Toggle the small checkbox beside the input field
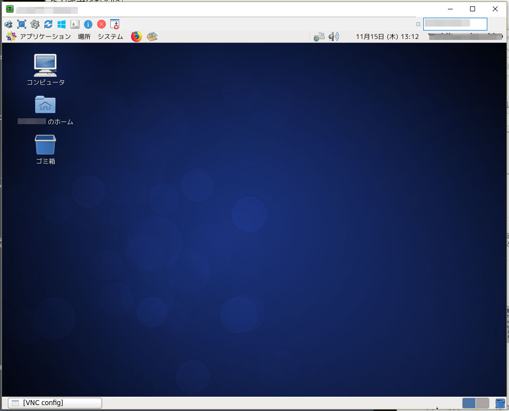This screenshot has width=509, height=411. (x=418, y=24)
